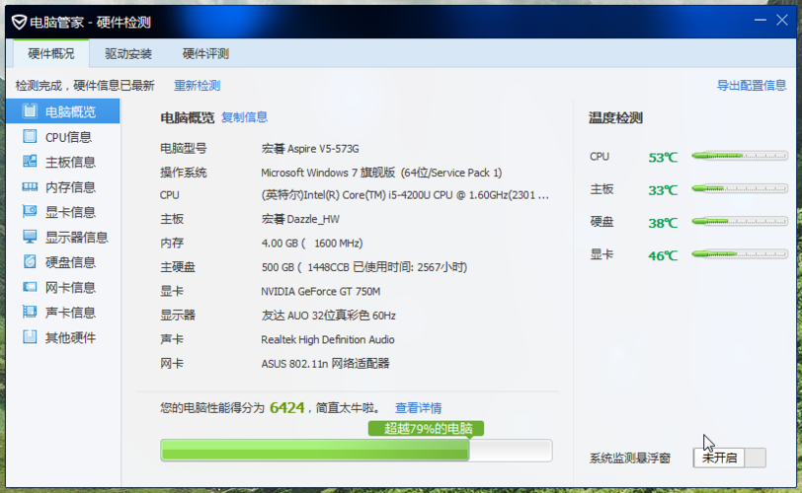Click the 复制信息 copy info link
This screenshot has height=493, width=802.
click(244, 117)
